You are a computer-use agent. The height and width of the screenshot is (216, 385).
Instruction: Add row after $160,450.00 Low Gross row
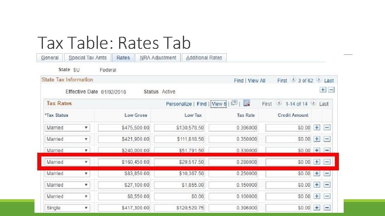tap(317, 162)
